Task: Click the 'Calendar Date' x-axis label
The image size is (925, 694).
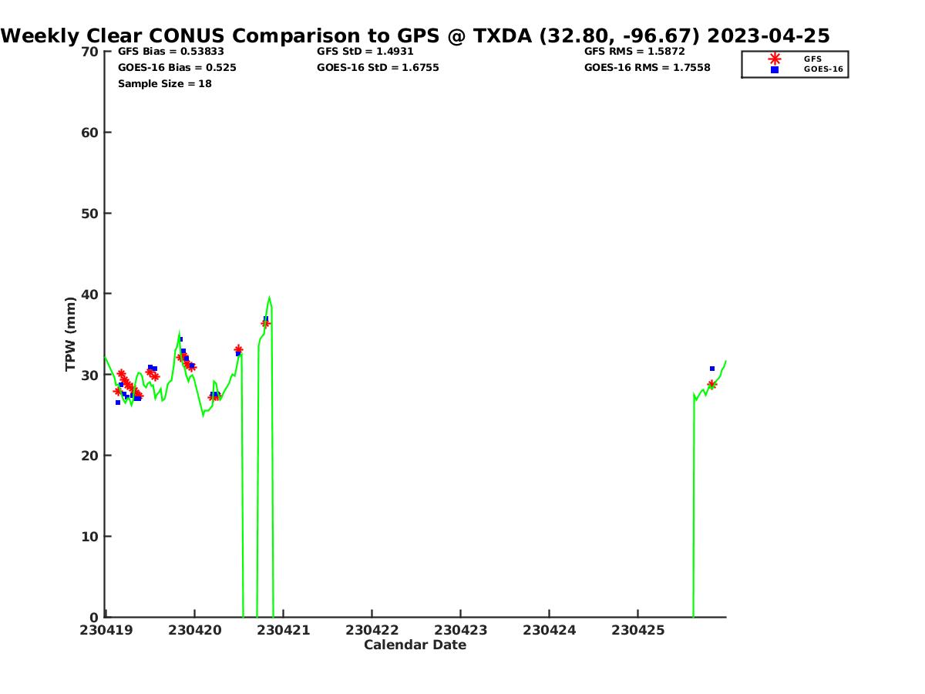Action: pyautogui.click(x=415, y=645)
